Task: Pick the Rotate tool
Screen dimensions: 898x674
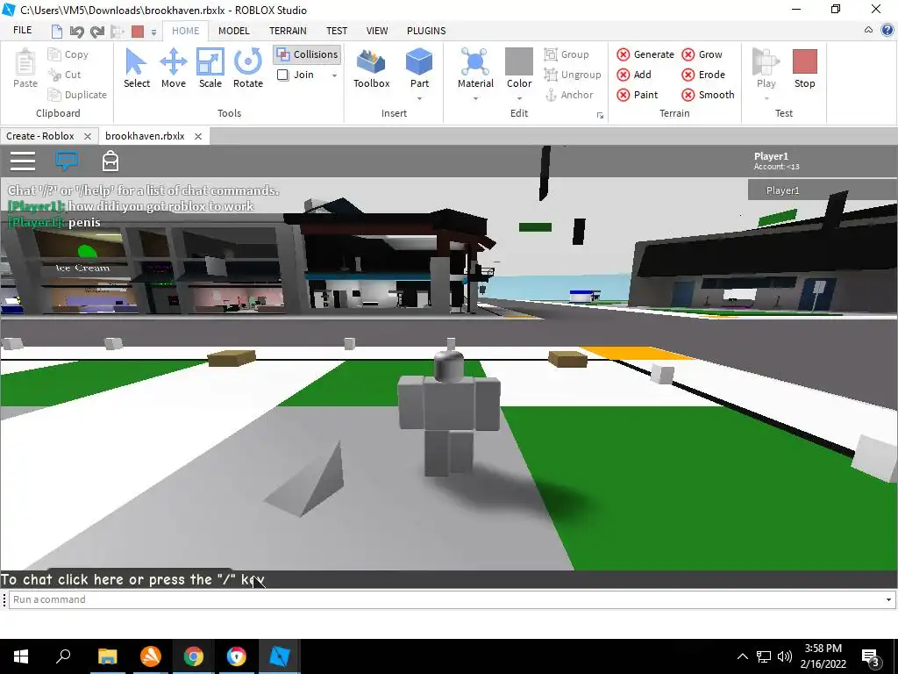Action: (x=248, y=68)
